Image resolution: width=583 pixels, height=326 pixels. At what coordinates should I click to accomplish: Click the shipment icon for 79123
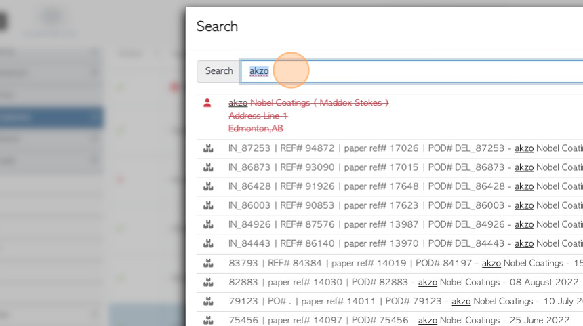pos(208,302)
